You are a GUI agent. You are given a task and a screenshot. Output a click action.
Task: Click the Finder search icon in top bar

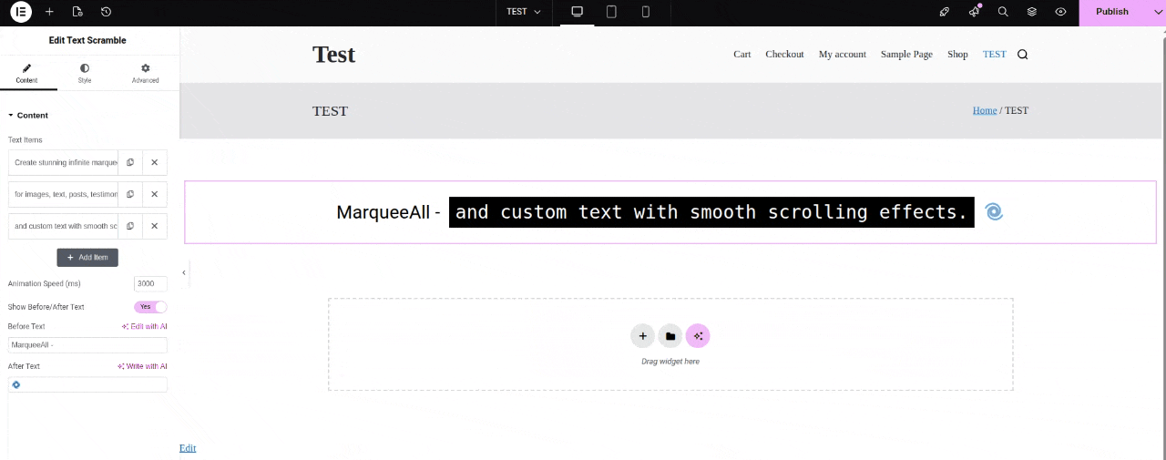(x=1002, y=12)
